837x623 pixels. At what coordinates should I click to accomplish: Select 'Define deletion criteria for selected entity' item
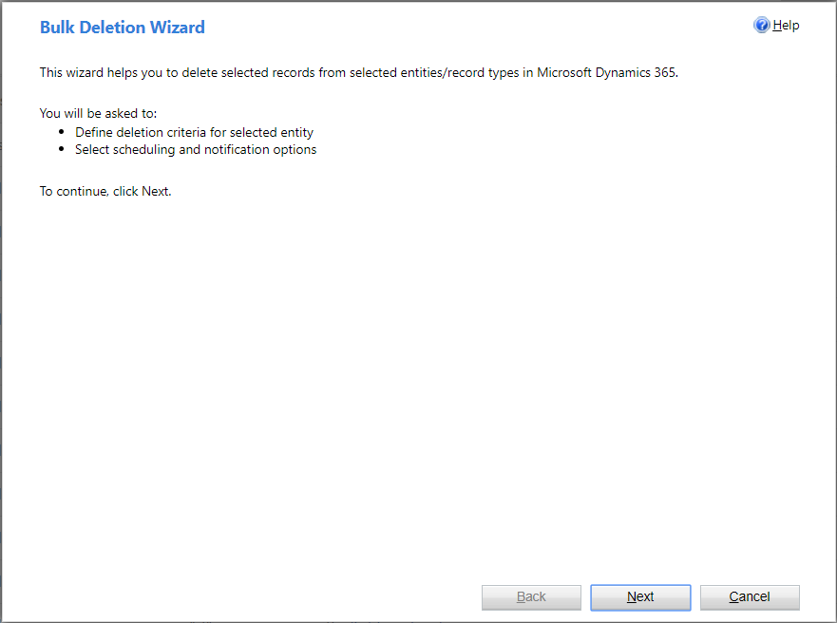click(195, 132)
